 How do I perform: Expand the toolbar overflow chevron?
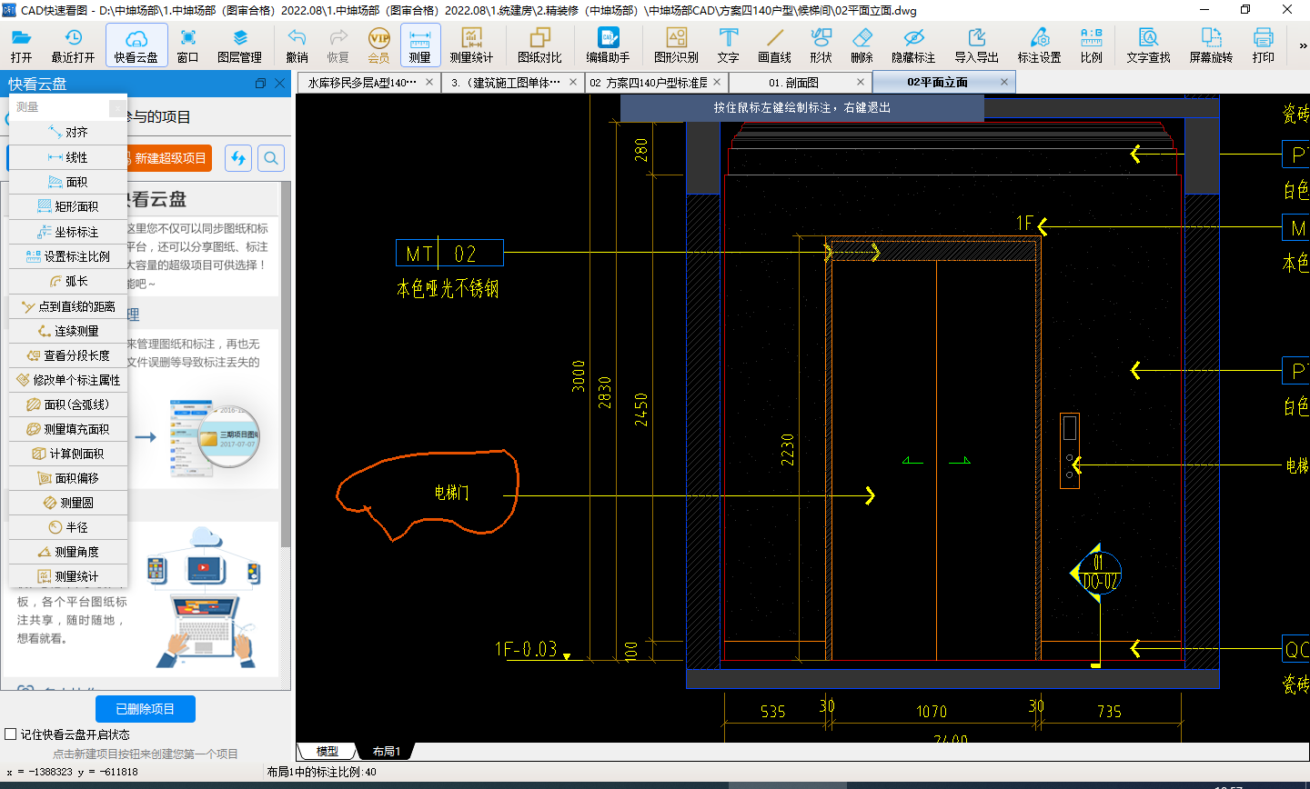coord(1303,45)
